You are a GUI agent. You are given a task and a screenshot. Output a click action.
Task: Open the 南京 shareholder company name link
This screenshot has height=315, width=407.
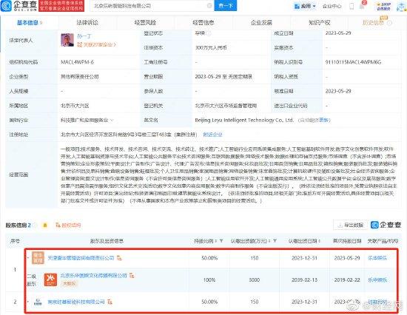tap(76, 302)
